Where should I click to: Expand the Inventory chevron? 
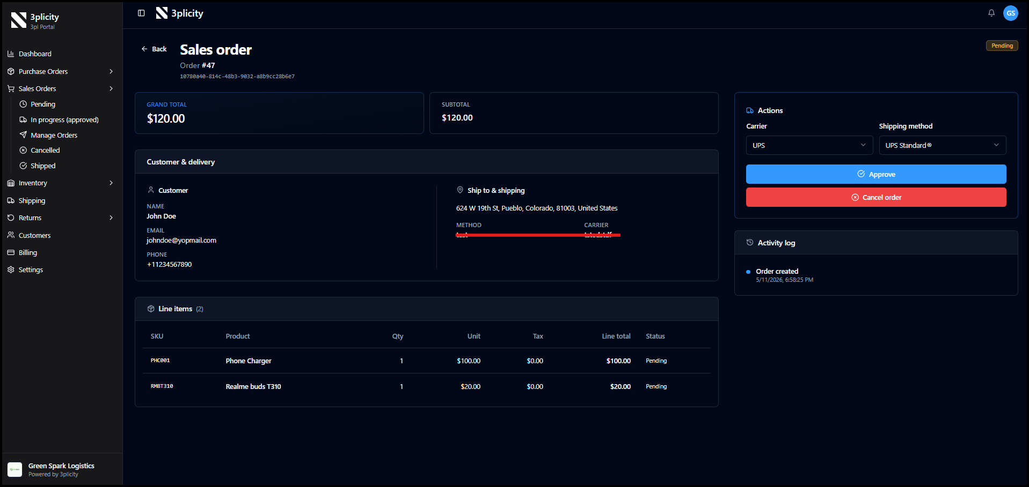111,183
